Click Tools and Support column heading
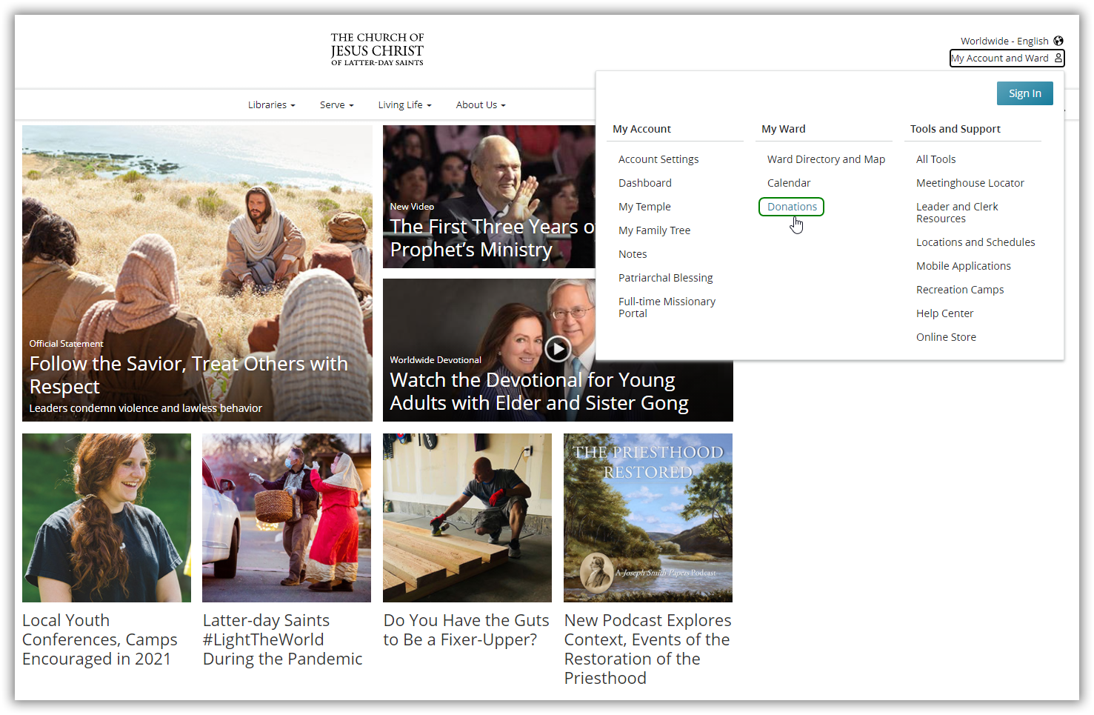The width and height of the screenshot is (1094, 715). click(x=955, y=129)
